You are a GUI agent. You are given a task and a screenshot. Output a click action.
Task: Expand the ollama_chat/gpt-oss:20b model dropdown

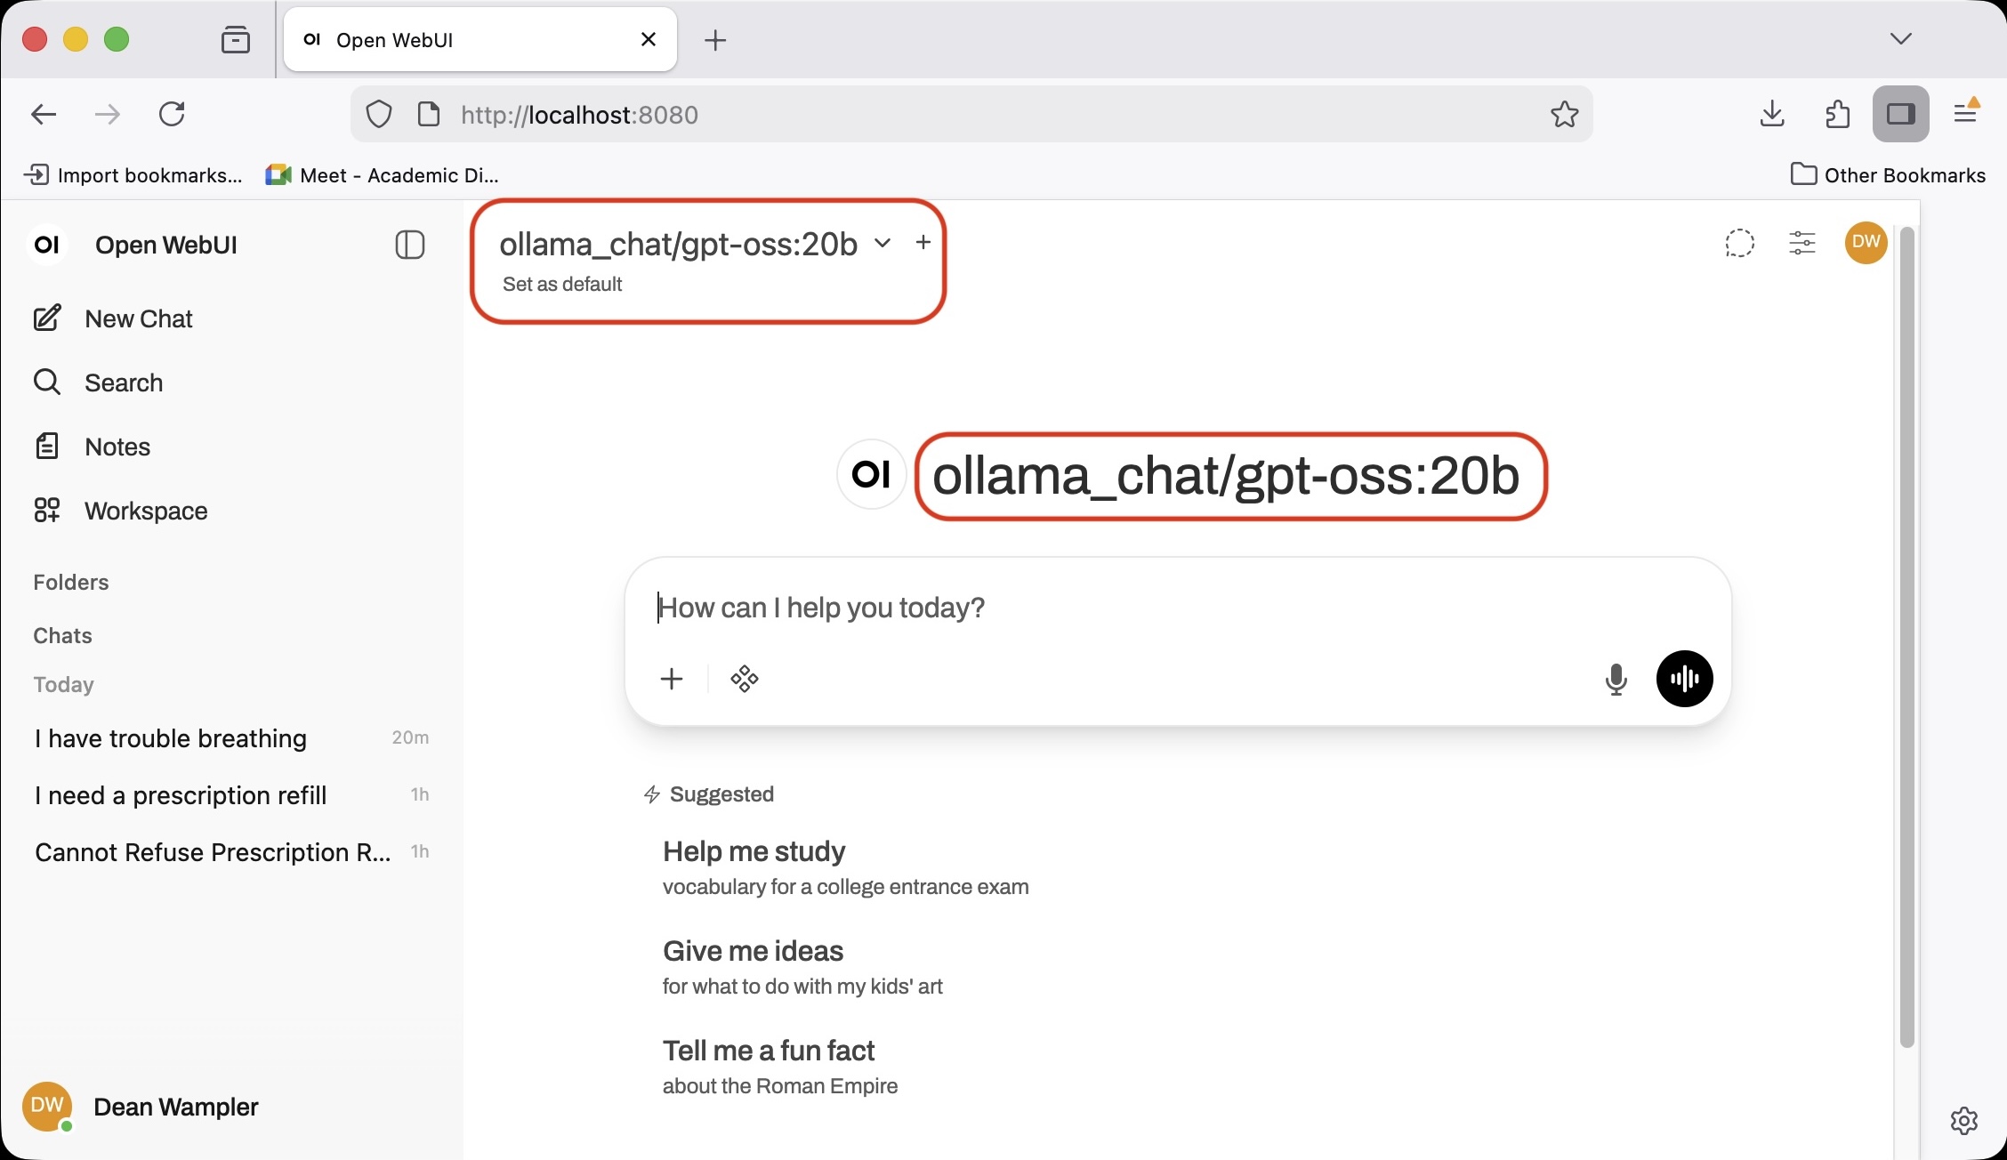click(x=882, y=242)
